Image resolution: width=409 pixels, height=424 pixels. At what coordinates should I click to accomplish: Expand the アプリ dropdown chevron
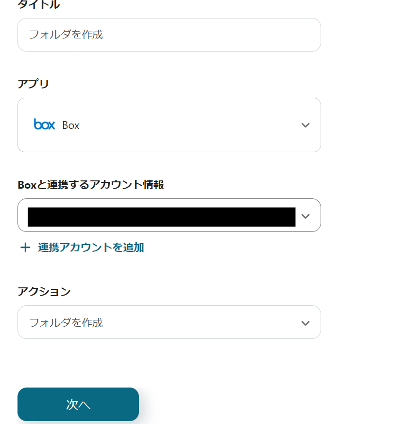pos(305,125)
